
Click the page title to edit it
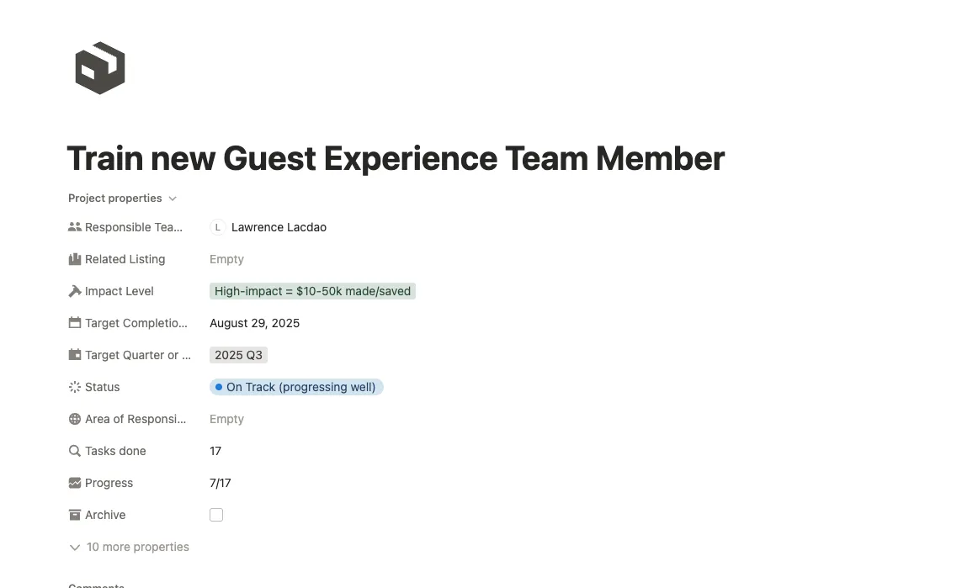pos(395,159)
